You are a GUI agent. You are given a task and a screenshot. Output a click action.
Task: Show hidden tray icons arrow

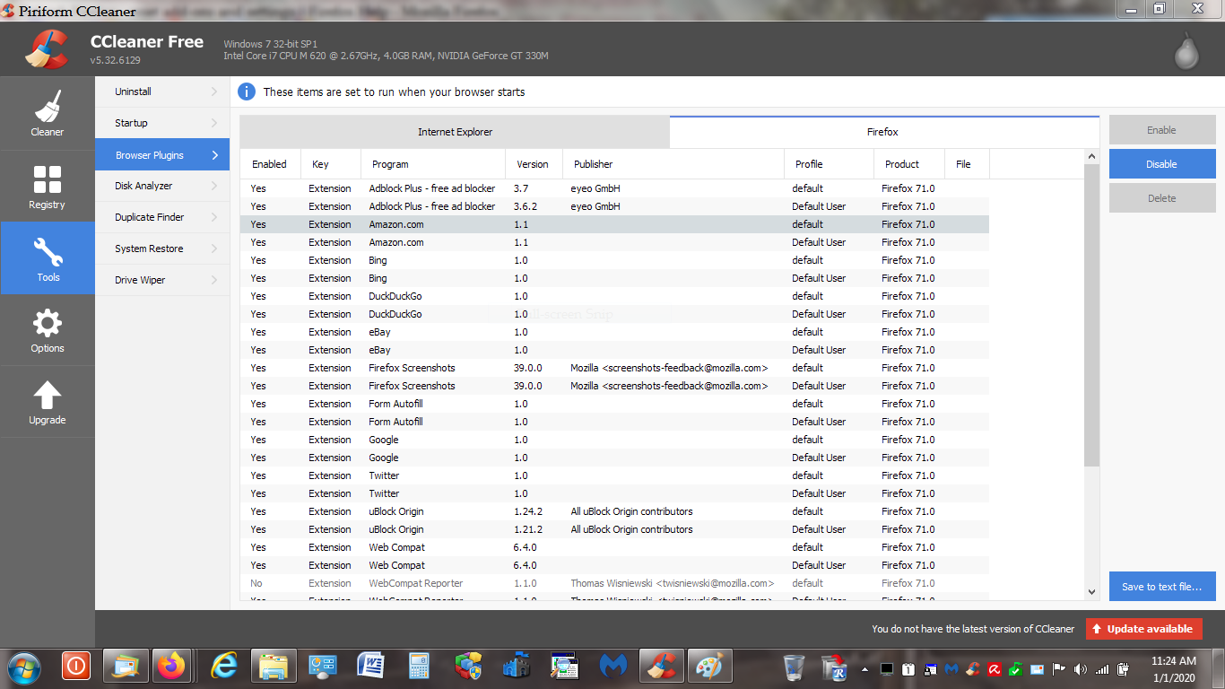[864, 669]
